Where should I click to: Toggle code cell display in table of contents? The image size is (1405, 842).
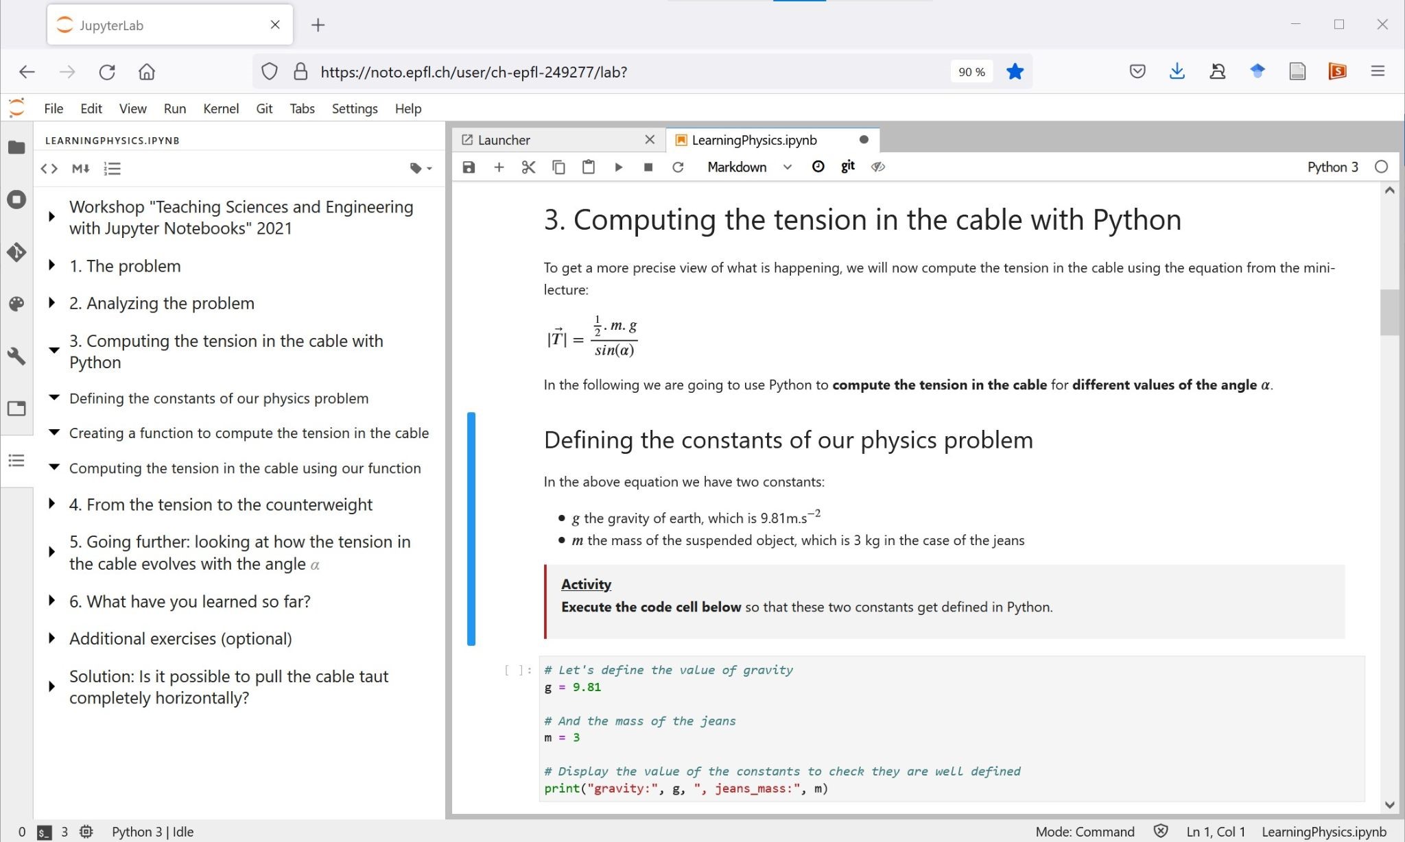49,169
